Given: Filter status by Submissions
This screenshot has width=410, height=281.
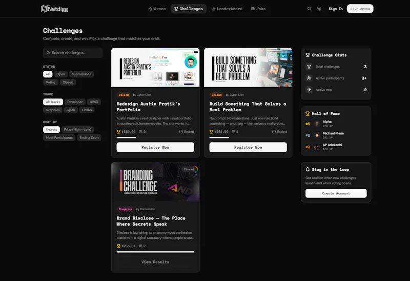Looking at the screenshot, I should coord(81,74).
